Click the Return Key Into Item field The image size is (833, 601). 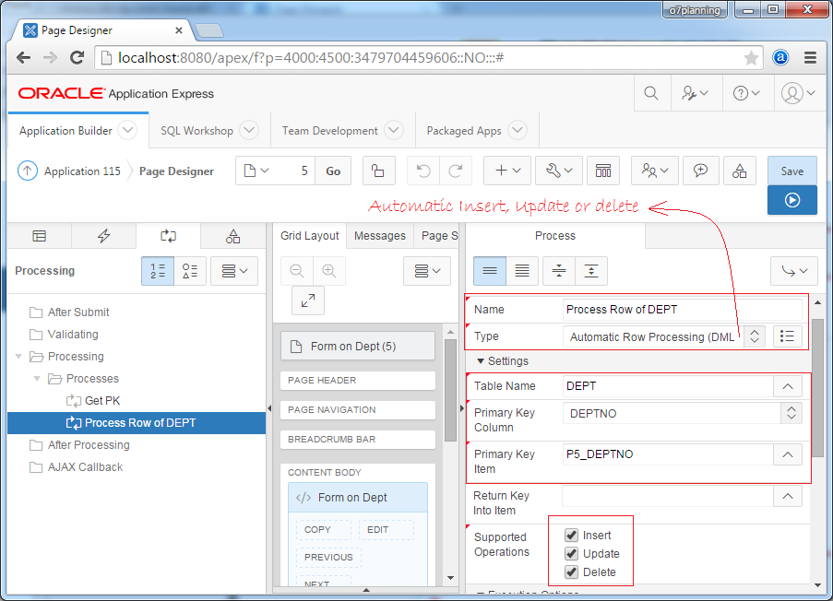(x=667, y=496)
